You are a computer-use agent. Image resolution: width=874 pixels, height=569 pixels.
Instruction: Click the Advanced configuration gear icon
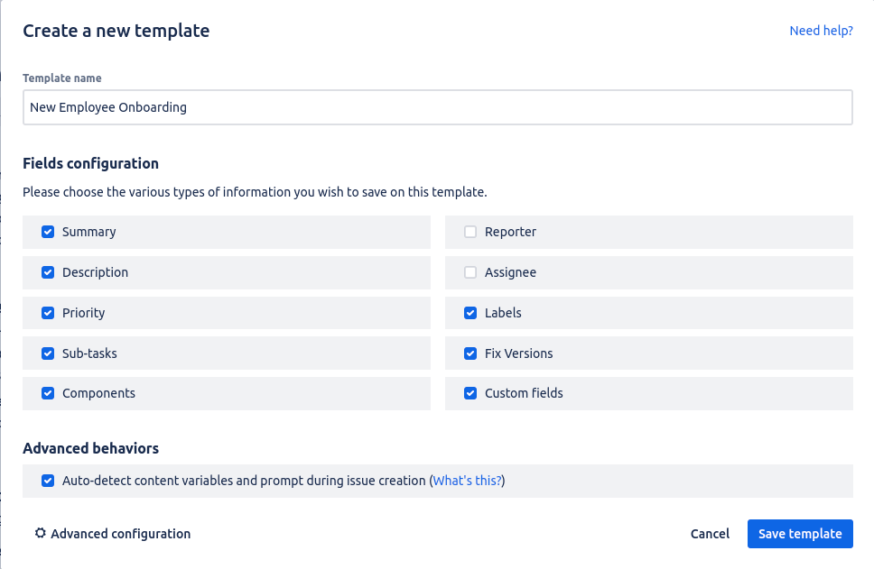(40, 533)
